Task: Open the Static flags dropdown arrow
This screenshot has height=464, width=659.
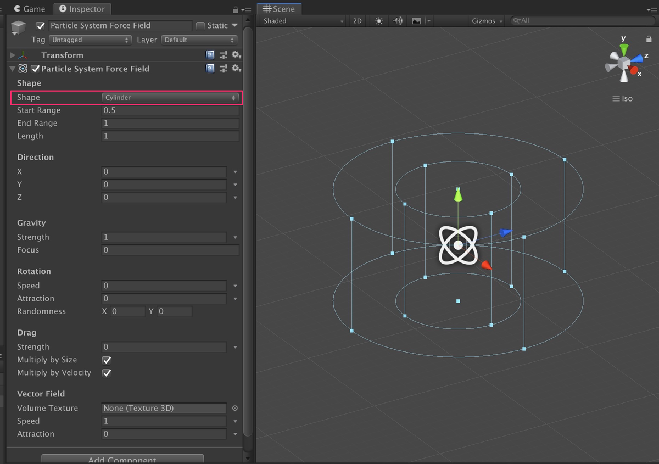Action: (235, 25)
